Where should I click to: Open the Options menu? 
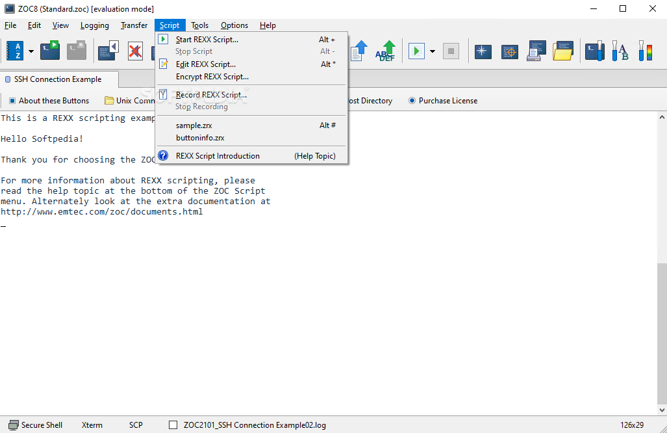coord(234,25)
